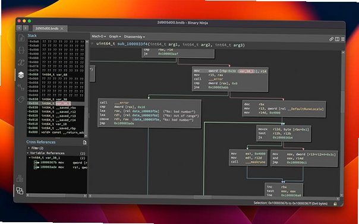The image size is (359, 224).
Task: Follow jump target 0x100003aaf
Action: coord(168,53)
